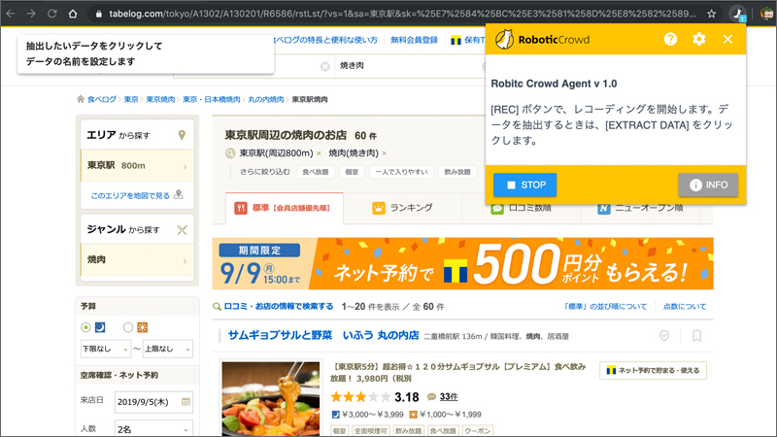Image resolution: width=777 pixels, height=437 pixels.
Task: Open このエリアを地図で見る link
Action: [x=130, y=196]
